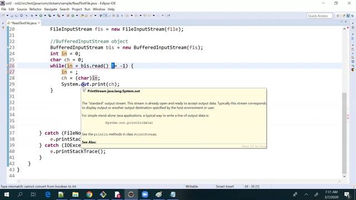Expand the New Java Class dropdown
The height and width of the screenshot is (200, 356).
pyautogui.click(x=77, y=16)
